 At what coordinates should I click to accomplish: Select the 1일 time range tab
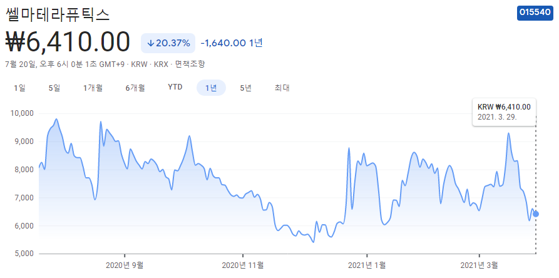pyautogui.click(x=19, y=88)
